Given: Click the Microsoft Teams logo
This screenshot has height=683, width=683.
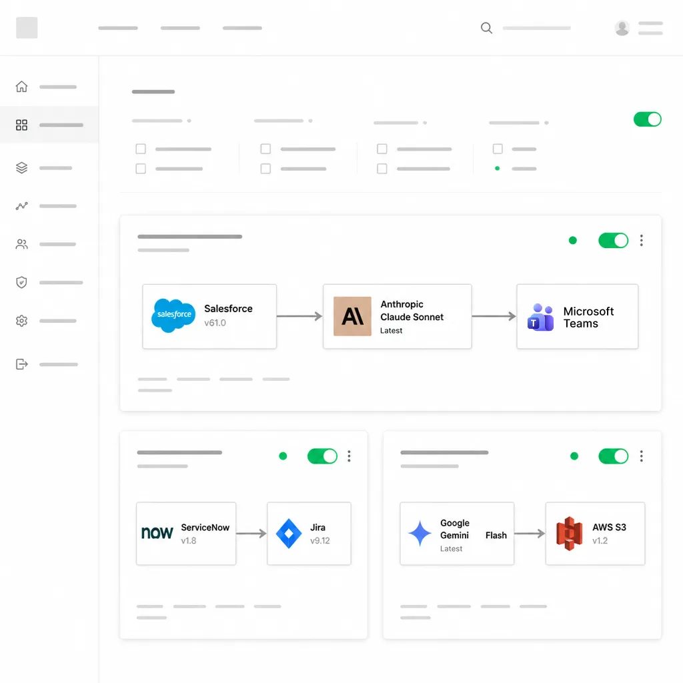Looking at the screenshot, I should (x=540, y=317).
